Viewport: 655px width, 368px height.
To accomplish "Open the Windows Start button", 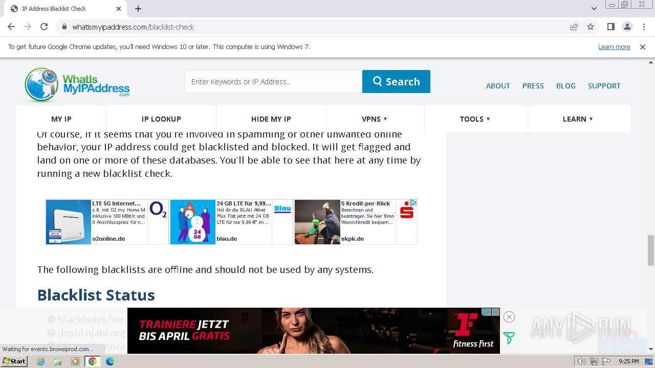I will click(x=14, y=361).
